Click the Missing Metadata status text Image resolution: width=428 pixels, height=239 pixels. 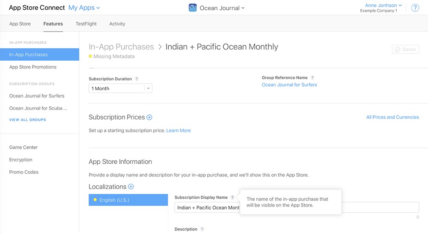point(114,56)
